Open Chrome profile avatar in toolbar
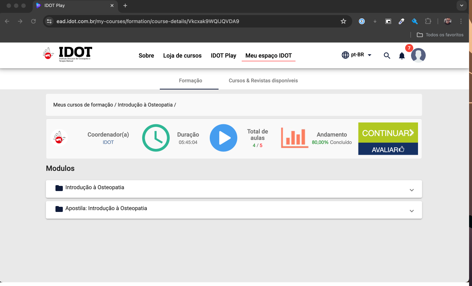Screen dimensions: 472x286 [447, 21]
